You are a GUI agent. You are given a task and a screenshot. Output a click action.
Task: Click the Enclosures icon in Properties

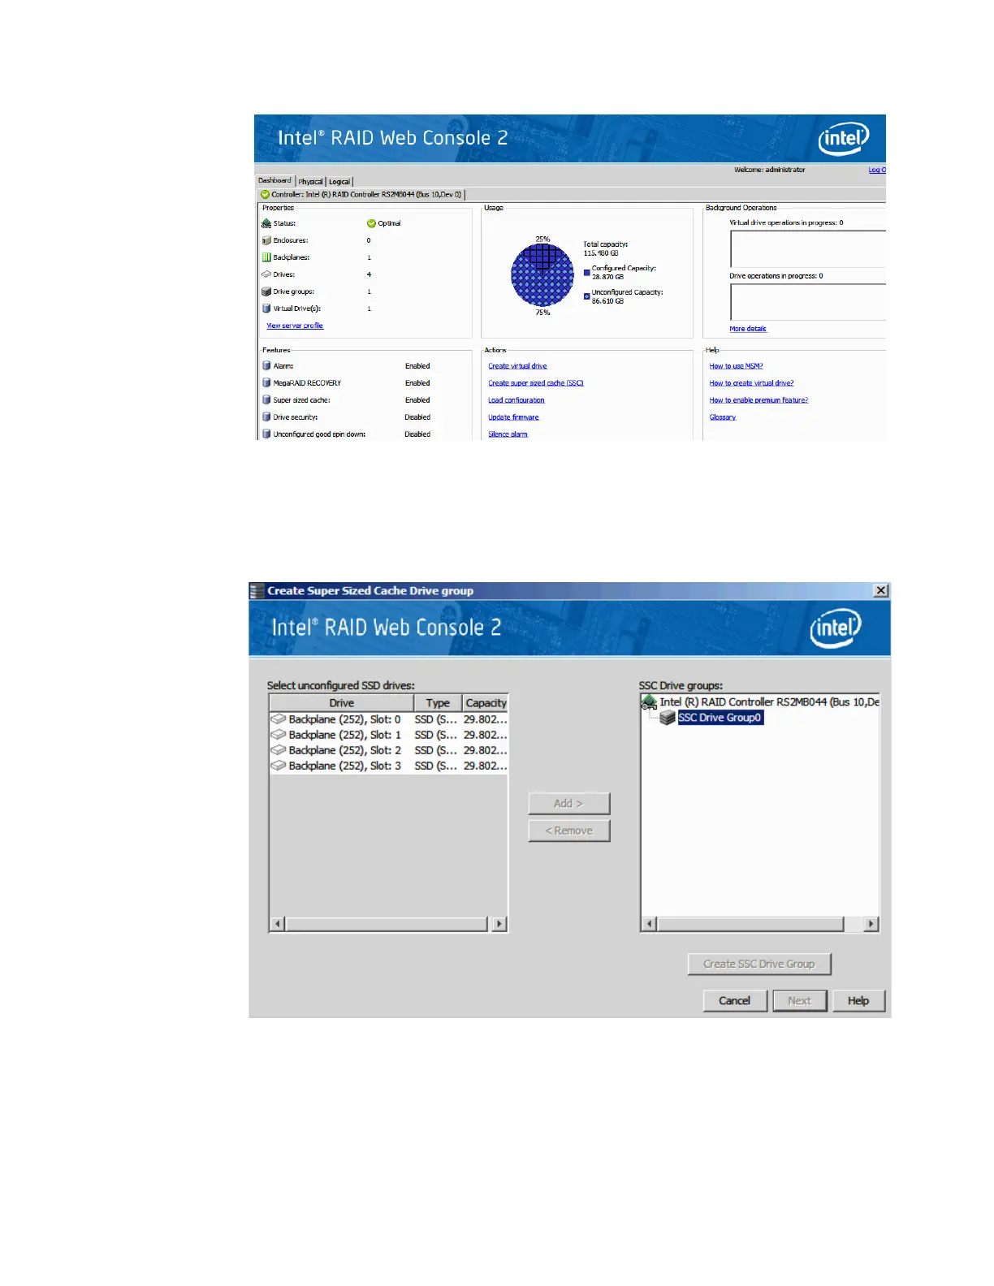click(266, 240)
